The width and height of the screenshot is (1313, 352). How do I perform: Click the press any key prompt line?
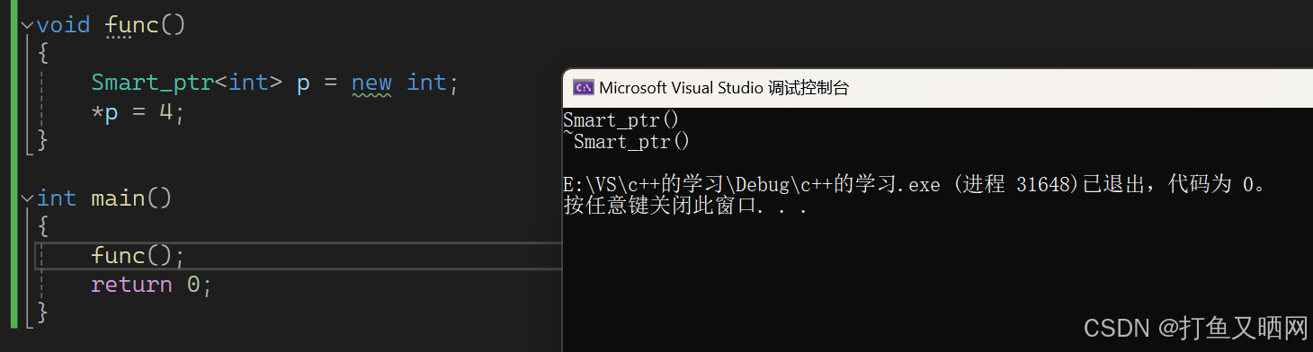pyautogui.click(x=685, y=206)
